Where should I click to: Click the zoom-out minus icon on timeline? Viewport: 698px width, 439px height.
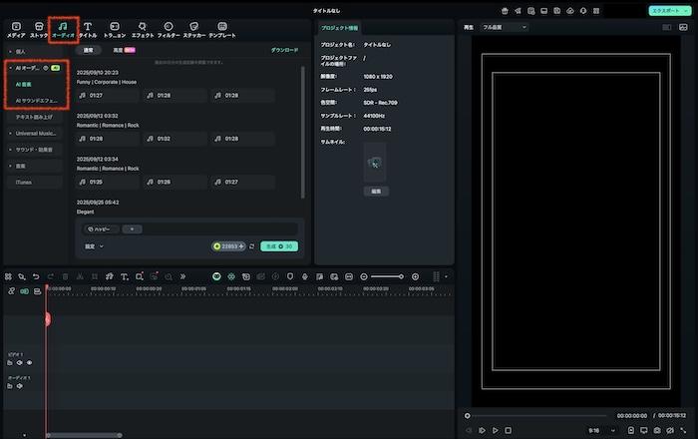pyautogui.click(x=364, y=276)
